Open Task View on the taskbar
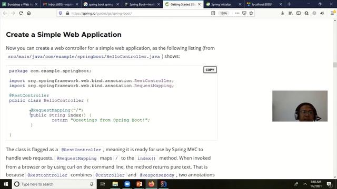 (x=103, y=184)
